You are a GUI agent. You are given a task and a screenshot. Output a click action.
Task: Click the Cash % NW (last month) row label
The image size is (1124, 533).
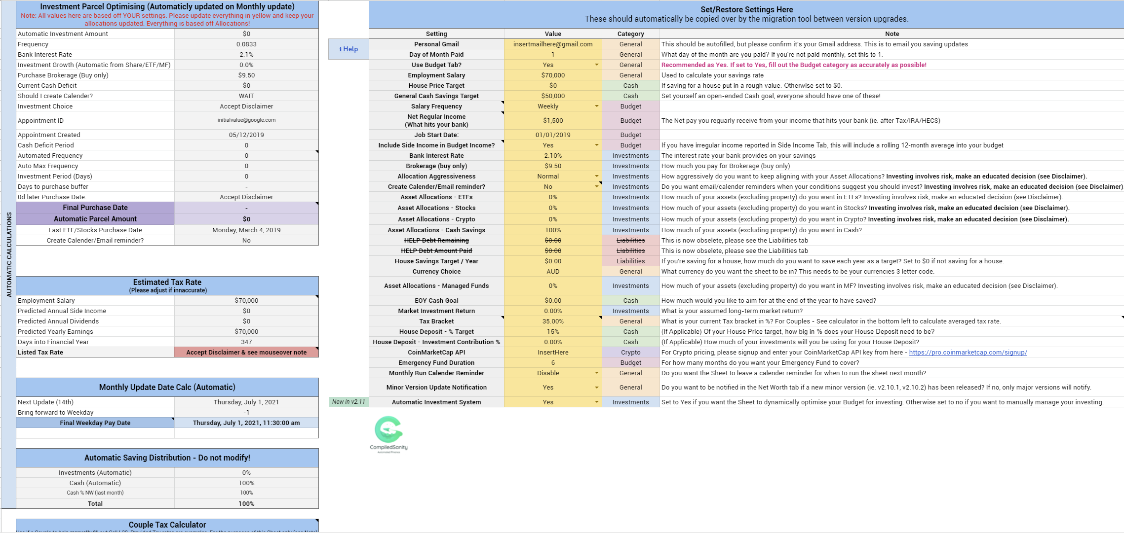pyautogui.click(x=95, y=493)
